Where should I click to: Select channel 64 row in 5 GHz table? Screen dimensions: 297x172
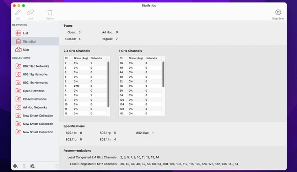[140, 95]
